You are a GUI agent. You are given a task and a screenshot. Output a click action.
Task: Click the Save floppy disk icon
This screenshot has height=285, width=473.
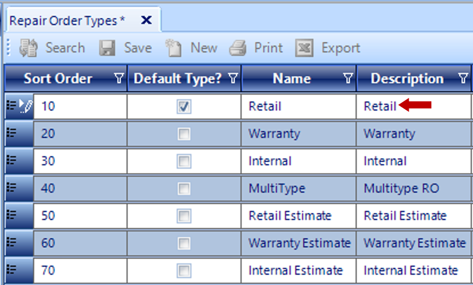point(107,48)
